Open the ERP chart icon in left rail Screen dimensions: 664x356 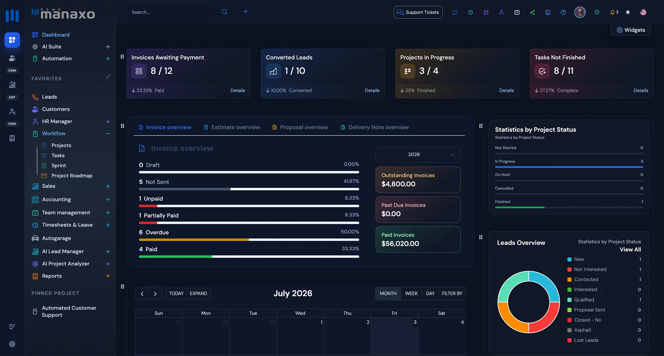tap(12, 85)
